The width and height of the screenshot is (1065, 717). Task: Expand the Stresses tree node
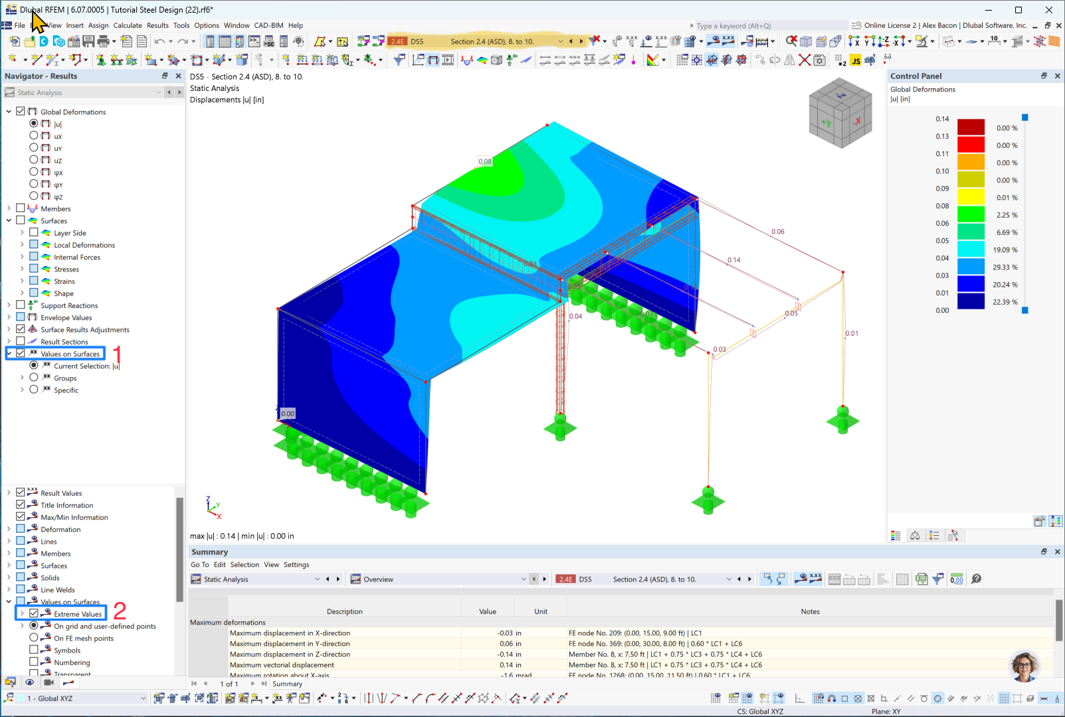point(22,268)
